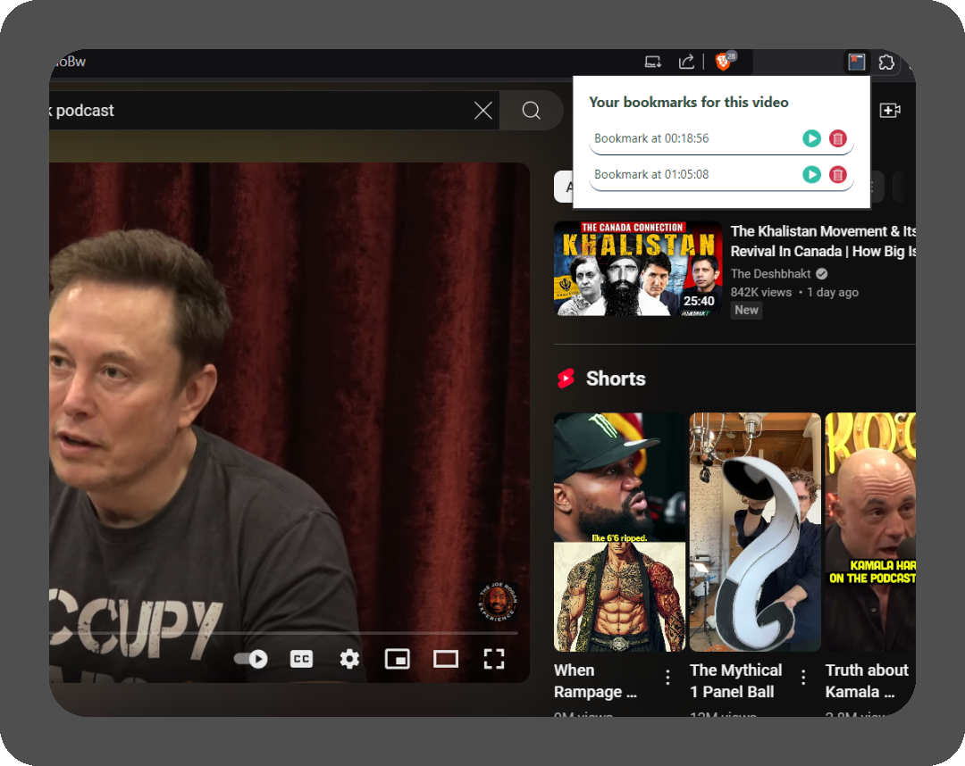Delete the bookmark at 01:05:08
The image size is (965, 766).
[837, 174]
